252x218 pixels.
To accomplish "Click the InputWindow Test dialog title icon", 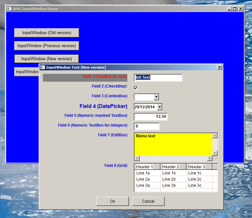I will tap(43, 67).
